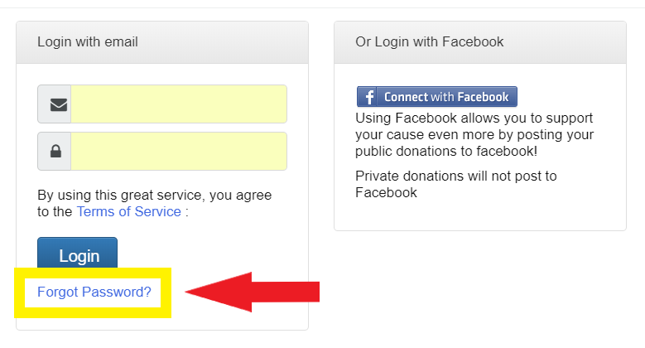
Task: Click the "Private donations will not post" text
Action: pos(455,184)
